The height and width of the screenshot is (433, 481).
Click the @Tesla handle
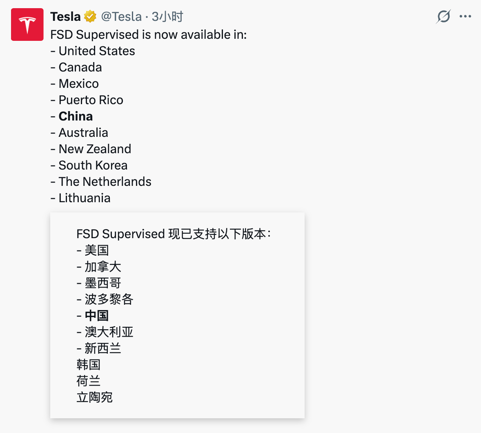pos(122,17)
